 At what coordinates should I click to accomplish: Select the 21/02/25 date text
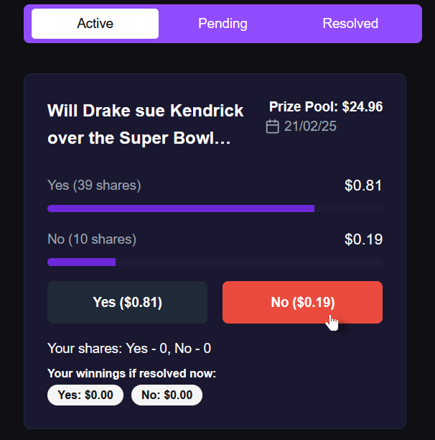[x=310, y=127]
